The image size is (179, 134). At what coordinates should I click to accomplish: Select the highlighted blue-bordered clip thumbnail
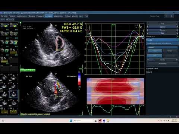coord(13,94)
